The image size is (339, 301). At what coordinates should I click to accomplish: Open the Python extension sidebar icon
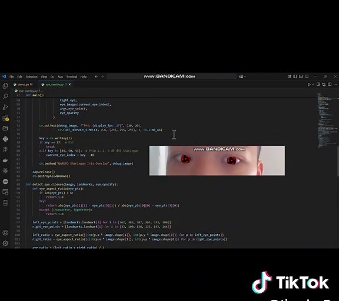tap(5, 139)
